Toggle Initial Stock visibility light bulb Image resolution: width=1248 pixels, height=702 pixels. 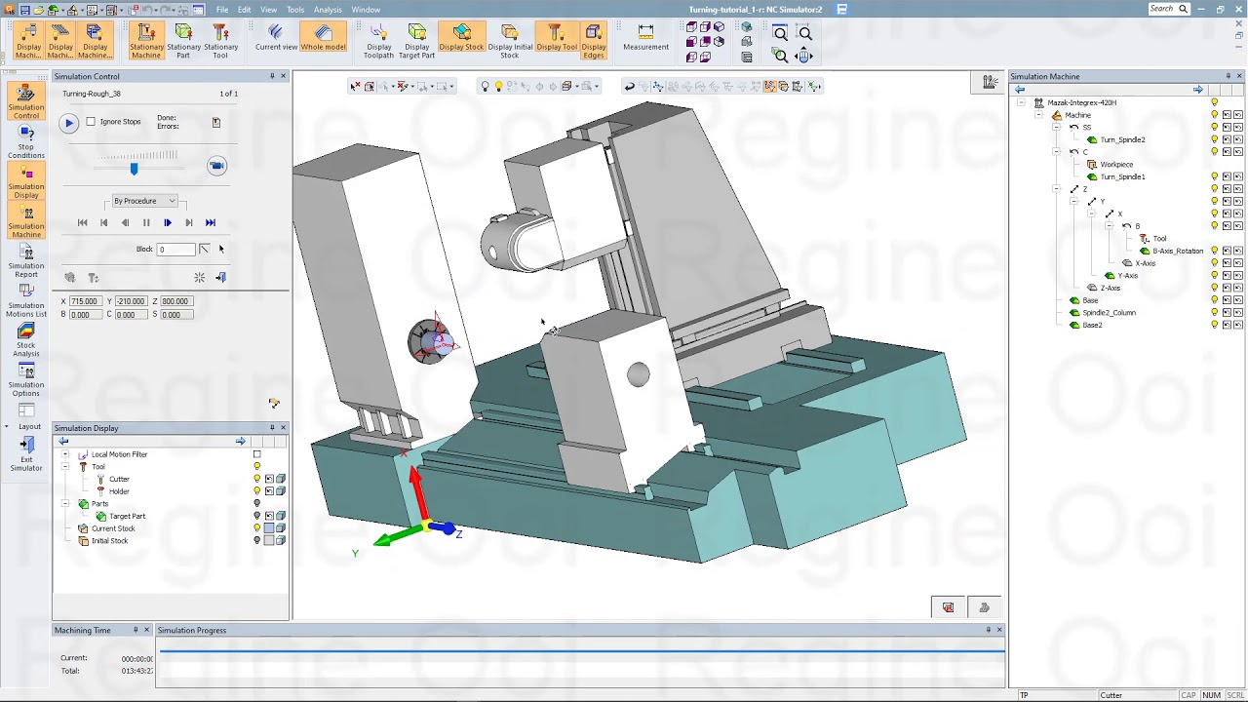tap(257, 541)
